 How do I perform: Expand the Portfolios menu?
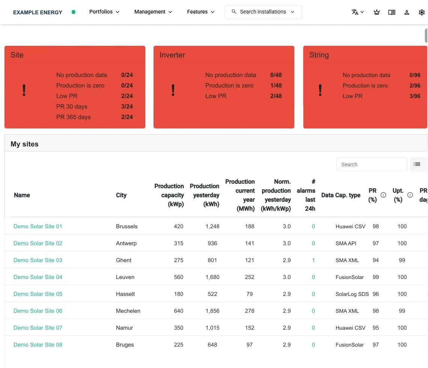point(104,12)
